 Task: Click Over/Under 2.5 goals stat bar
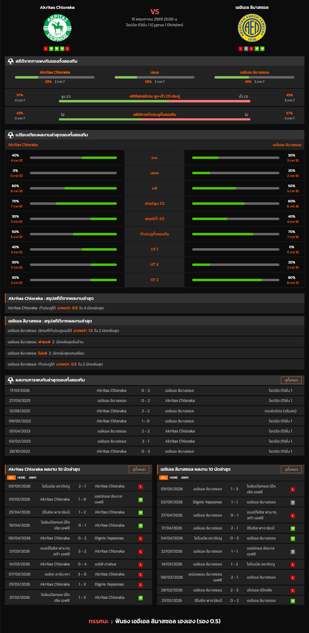point(155,101)
